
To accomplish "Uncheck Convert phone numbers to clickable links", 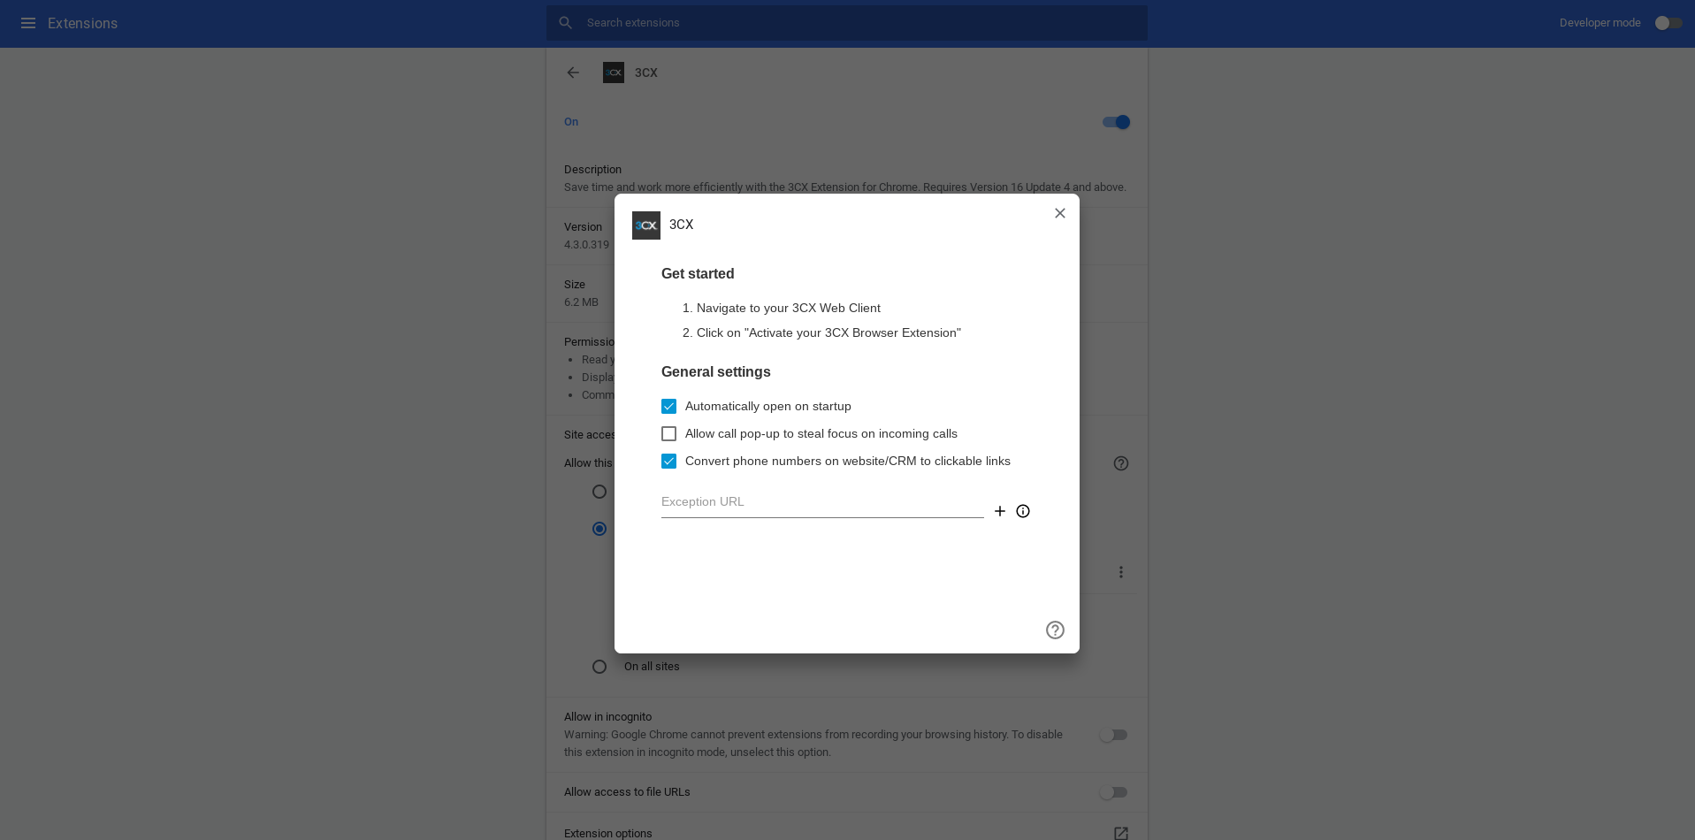I will 669,462.
